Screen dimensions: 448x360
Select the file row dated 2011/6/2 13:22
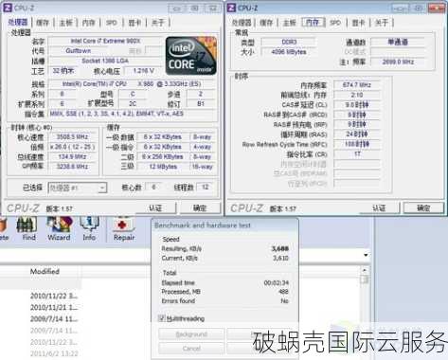(54, 353)
